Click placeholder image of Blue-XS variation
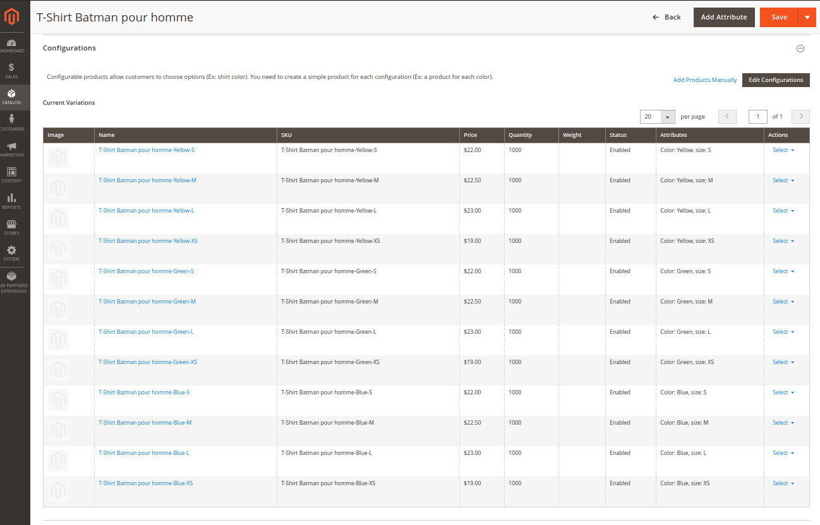820x525 pixels. [x=58, y=491]
